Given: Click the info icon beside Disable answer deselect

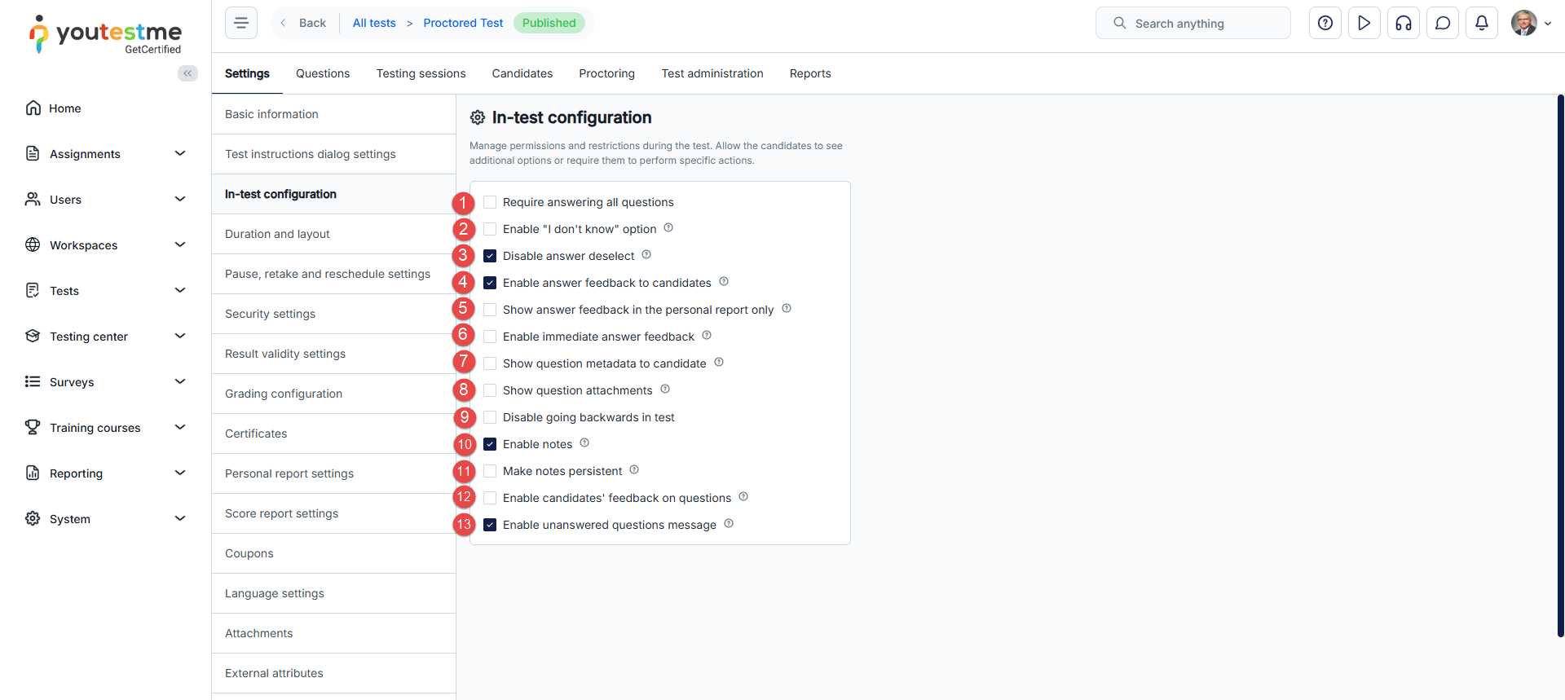Looking at the screenshot, I should tap(646, 255).
